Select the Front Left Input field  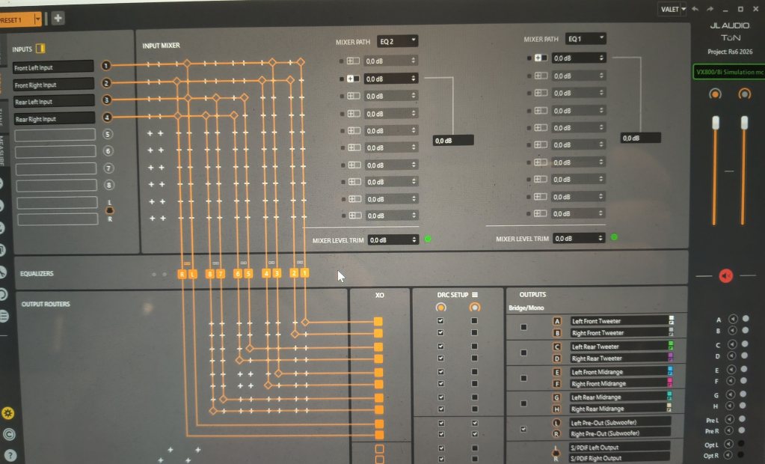point(53,67)
